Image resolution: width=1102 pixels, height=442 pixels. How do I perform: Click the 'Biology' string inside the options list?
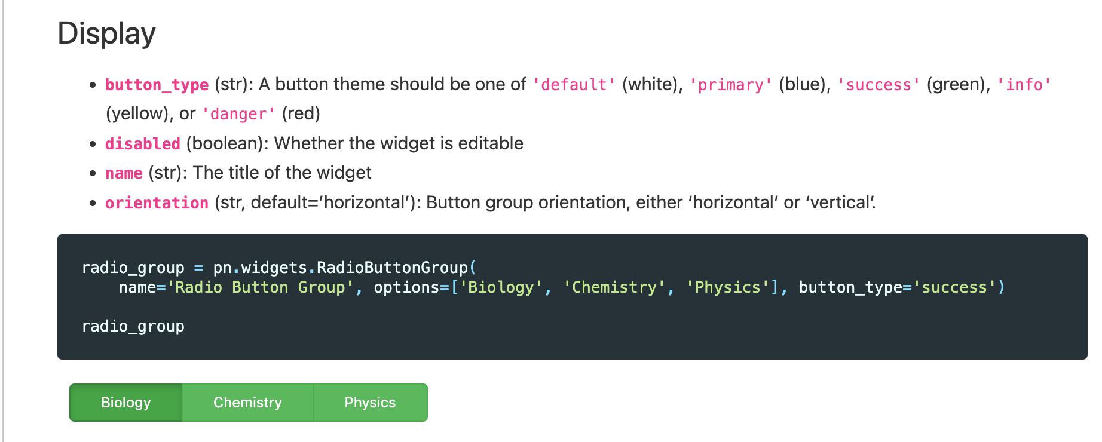click(502, 287)
